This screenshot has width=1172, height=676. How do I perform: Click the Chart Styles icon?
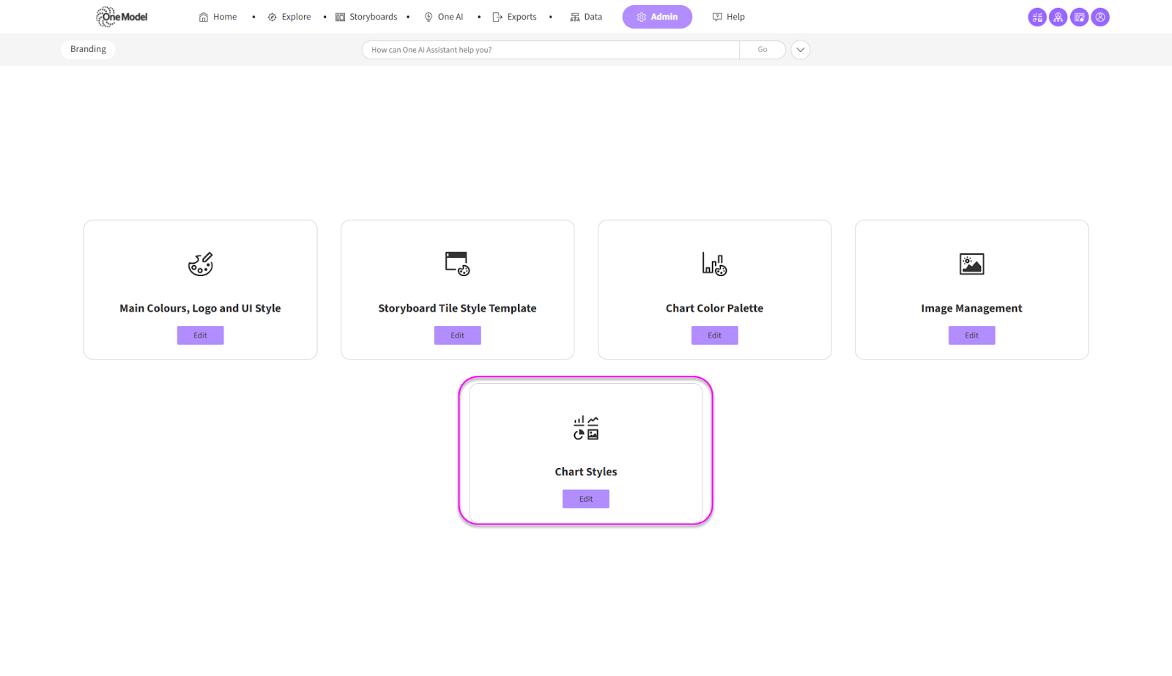click(x=586, y=428)
